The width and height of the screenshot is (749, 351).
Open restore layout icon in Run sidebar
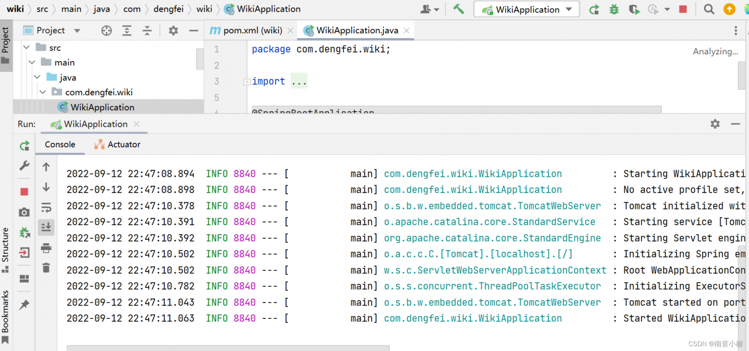pyautogui.click(x=24, y=278)
